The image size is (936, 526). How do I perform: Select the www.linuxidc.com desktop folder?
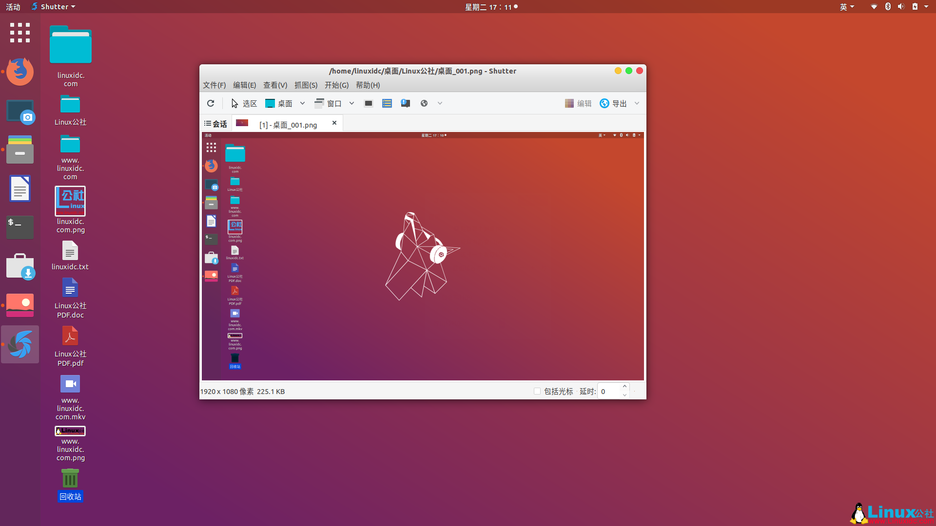[x=70, y=157]
